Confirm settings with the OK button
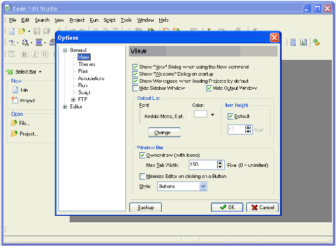 click(x=227, y=207)
